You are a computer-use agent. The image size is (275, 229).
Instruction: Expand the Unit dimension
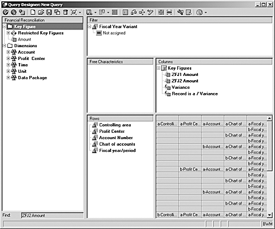coord(9,71)
